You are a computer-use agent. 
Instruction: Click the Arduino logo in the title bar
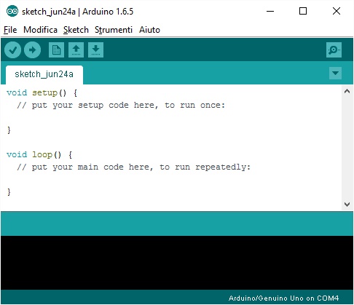tap(12, 11)
